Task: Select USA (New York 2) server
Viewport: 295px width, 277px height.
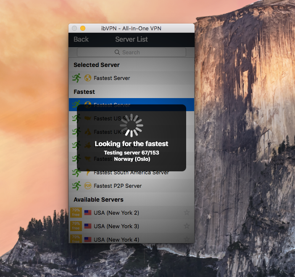Action: click(x=131, y=213)
